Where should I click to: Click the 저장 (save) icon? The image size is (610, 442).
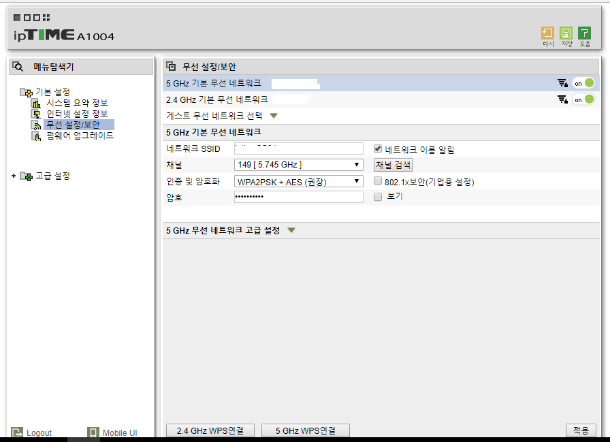point(566,33)
